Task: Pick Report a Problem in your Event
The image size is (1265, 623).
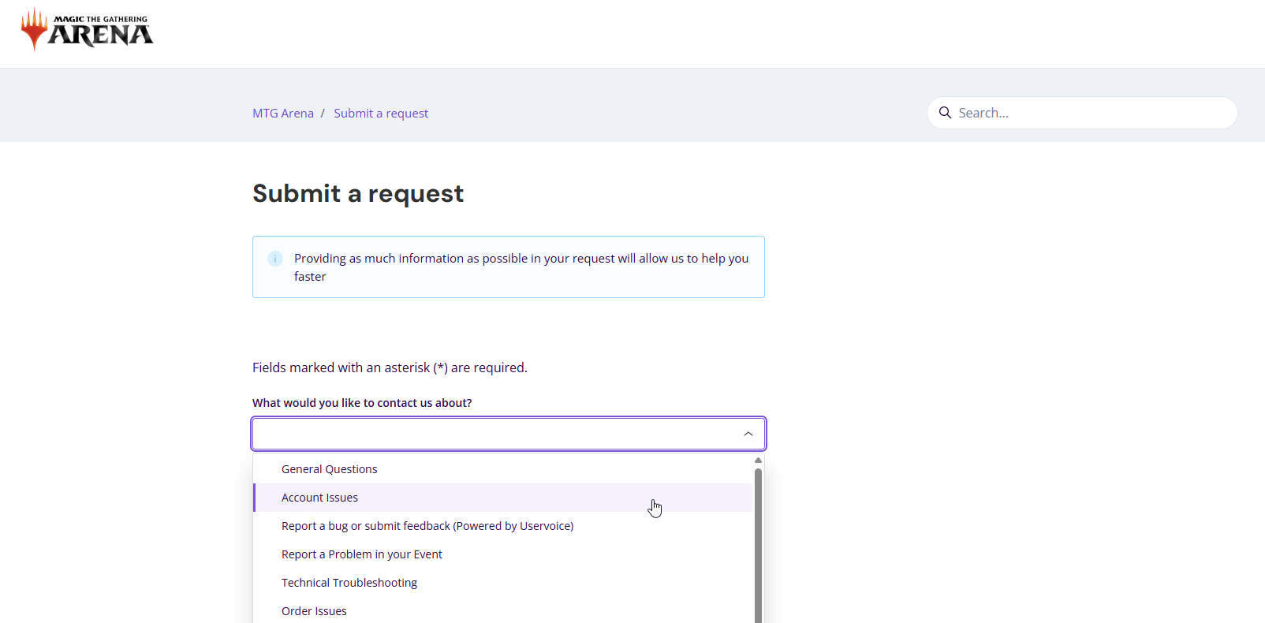Action: tap(503, 554)
